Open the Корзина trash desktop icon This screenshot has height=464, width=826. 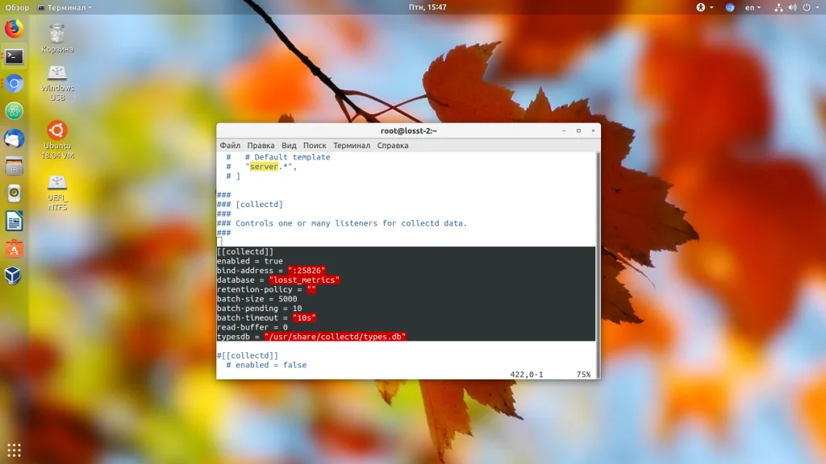[57, 38]
